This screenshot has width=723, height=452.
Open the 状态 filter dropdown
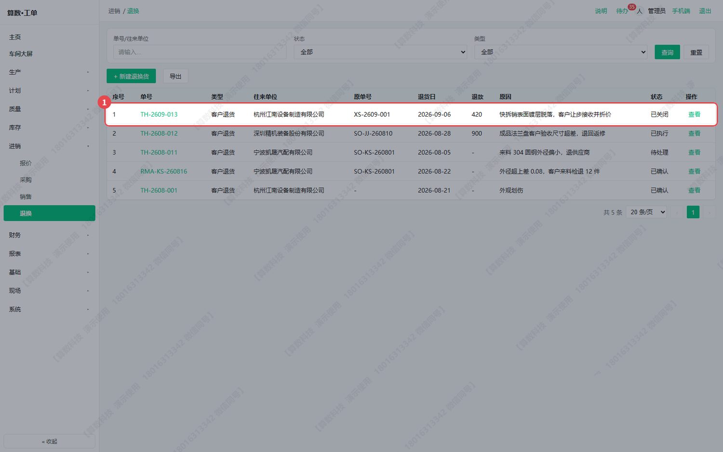pyautogui.click(x=380, y=52)
